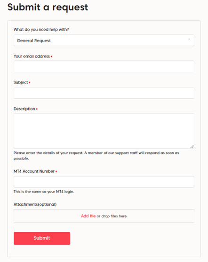Image resolution: width=208 pixels, height=262 pixels.
Task: Click the description help text below textarea
Action: pyautogui.click(x=96, y=156)
